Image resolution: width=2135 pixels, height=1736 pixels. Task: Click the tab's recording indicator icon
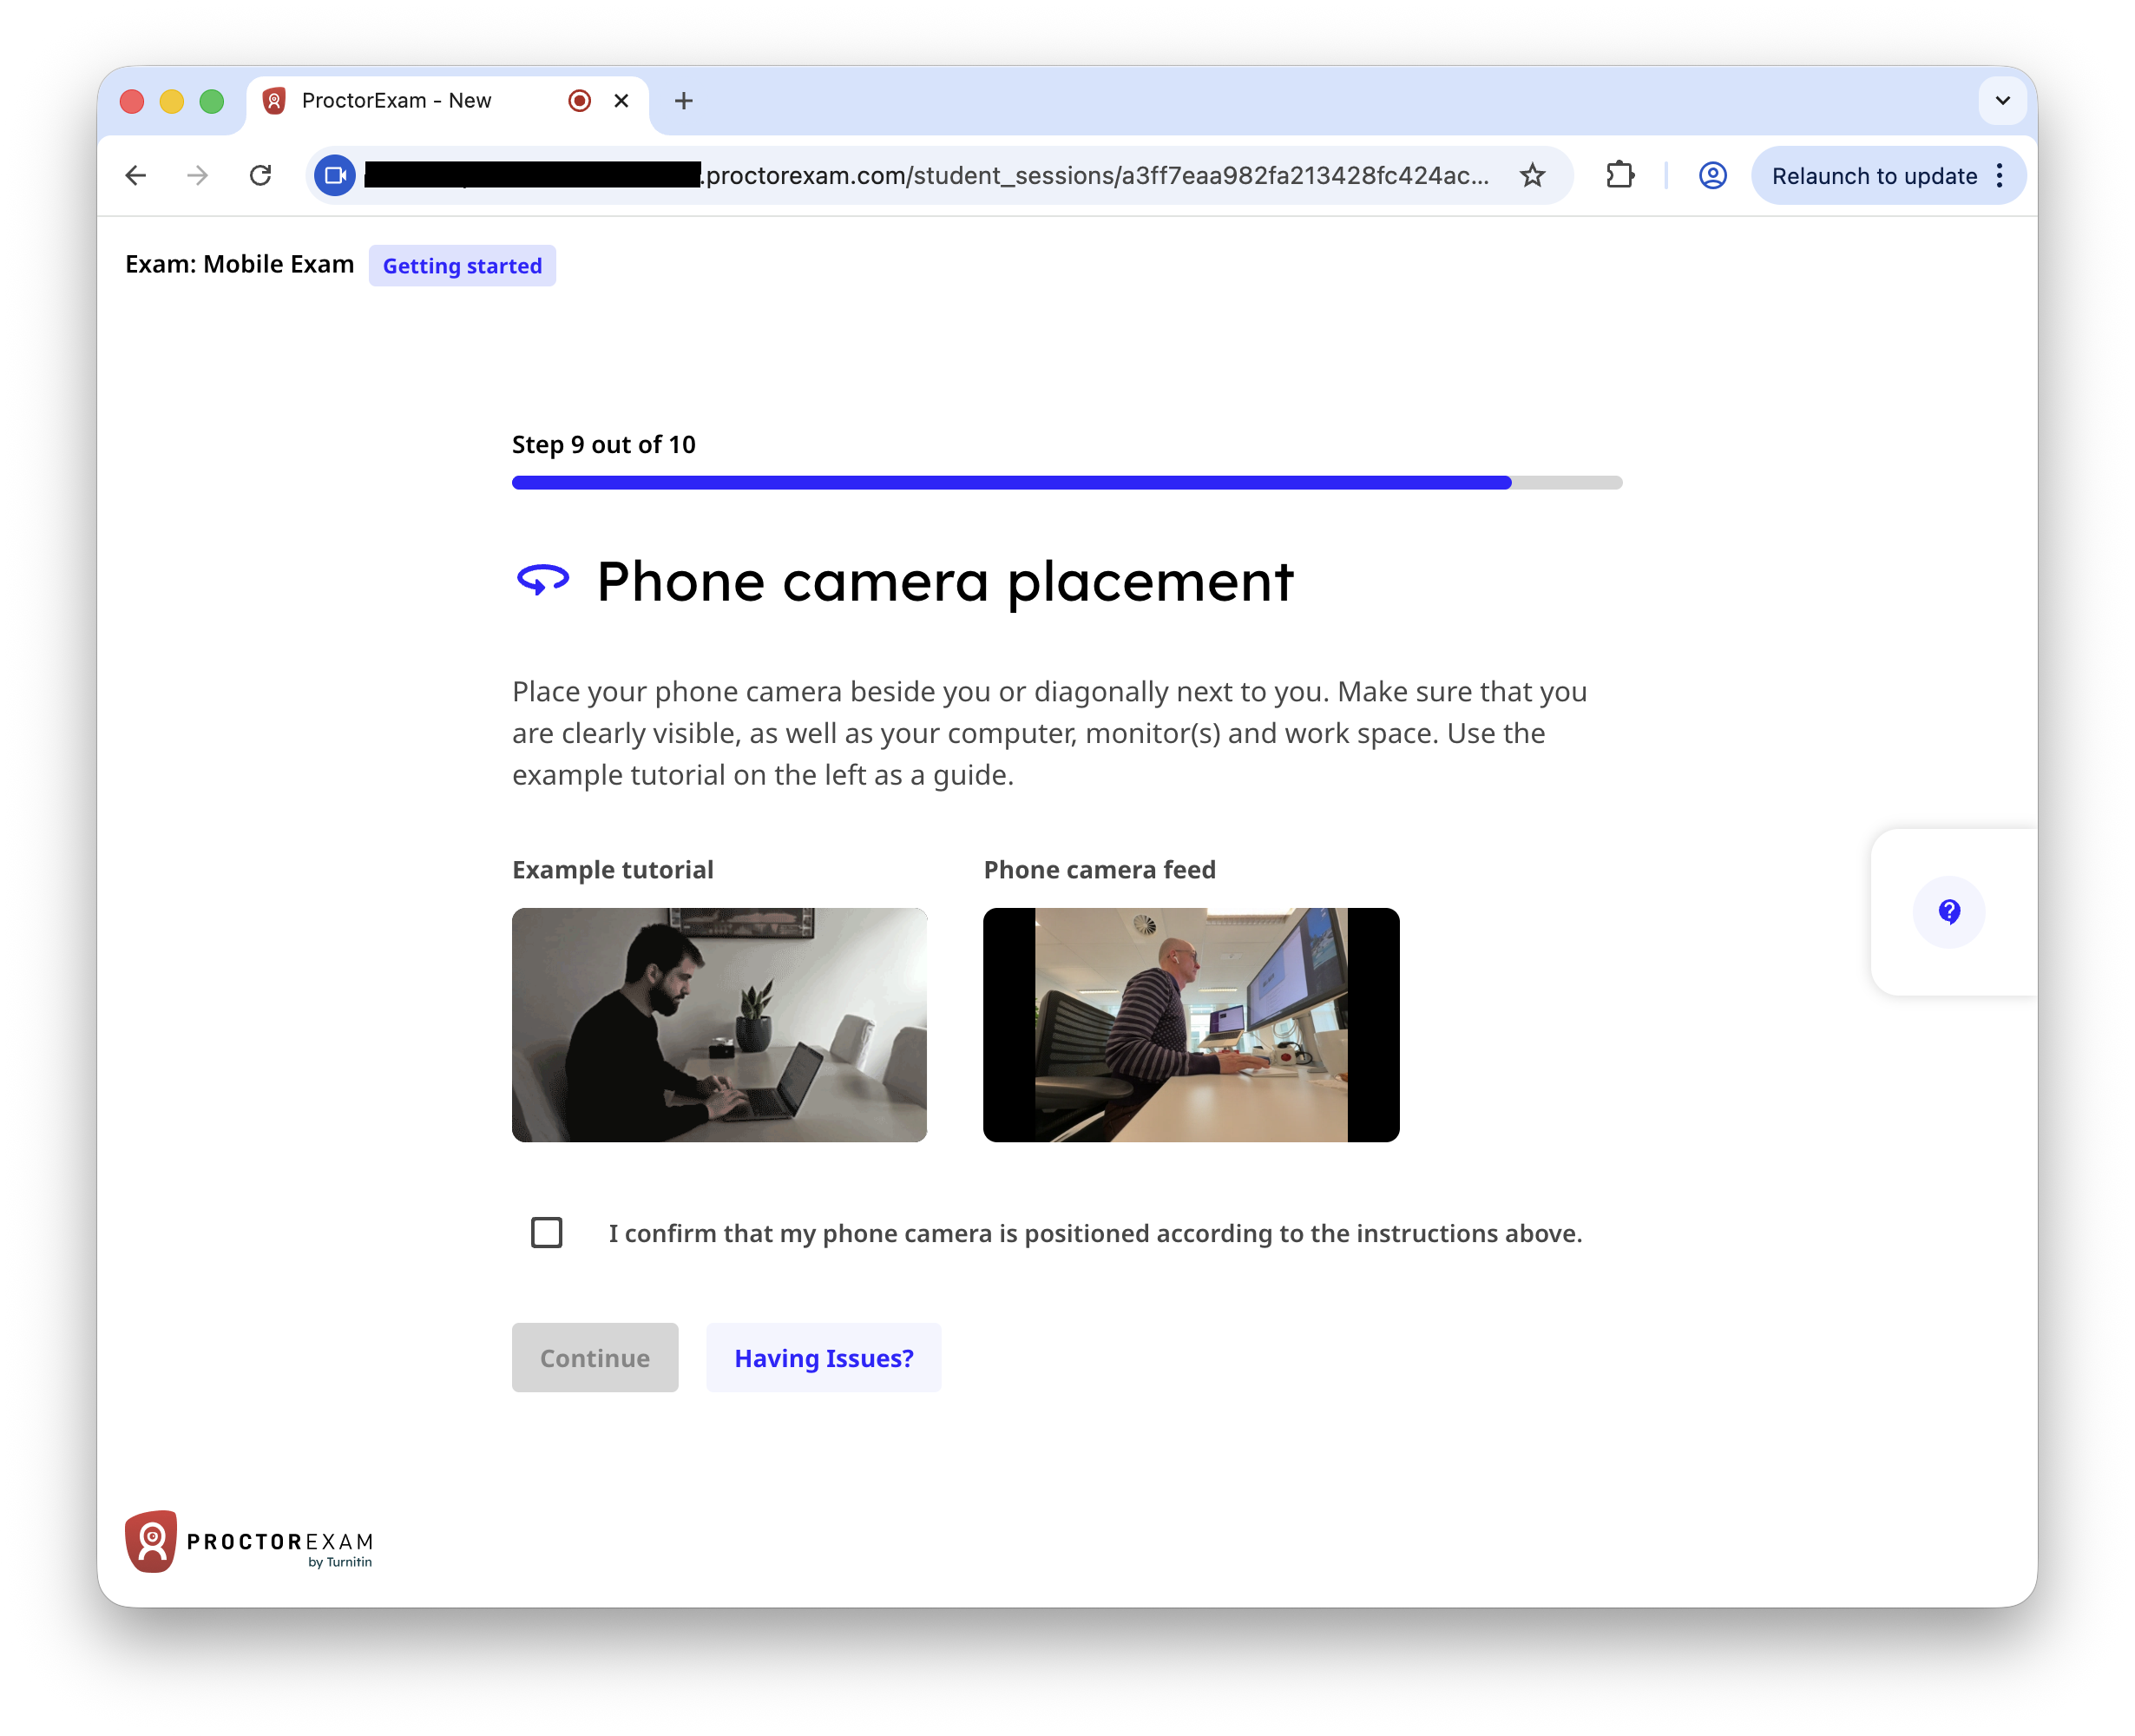[x=579, y=101]
